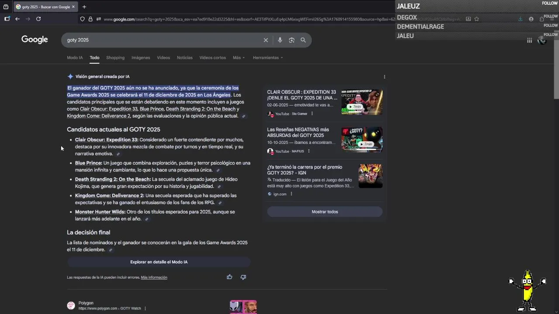Reload the page with the refresh icon
Screen dimensions: 559x314
38,19
